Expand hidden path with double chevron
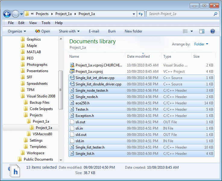Viewport: 222px width, 181px height. pyautogui.click(x=32, y=14)
